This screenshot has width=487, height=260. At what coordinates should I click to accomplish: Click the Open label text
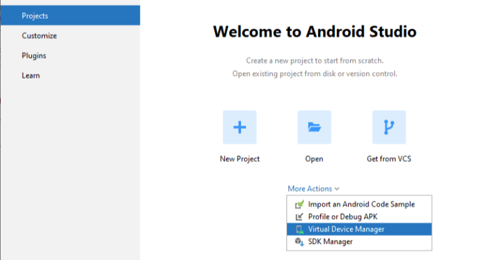pos(314,159)
